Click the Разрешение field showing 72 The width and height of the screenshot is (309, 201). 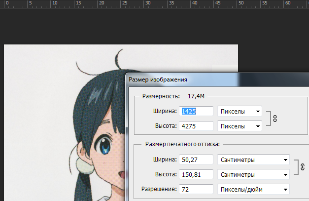tap(197, 189)
